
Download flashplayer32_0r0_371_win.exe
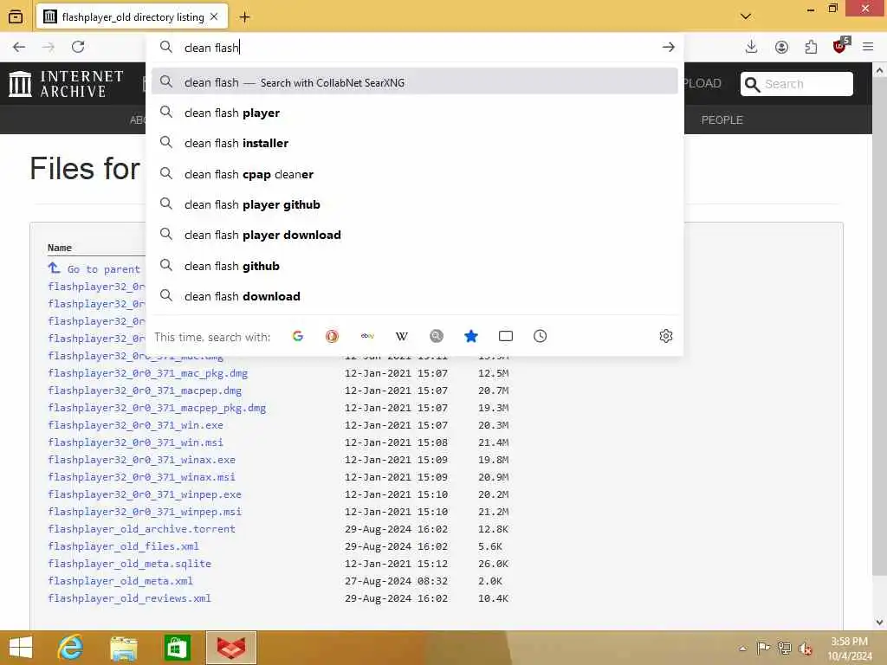click(x=136, y=425)
